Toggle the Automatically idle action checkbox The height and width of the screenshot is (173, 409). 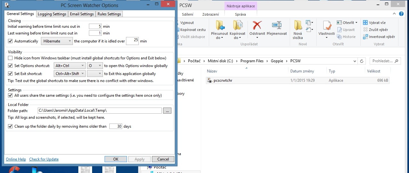(x=10, y=41)
